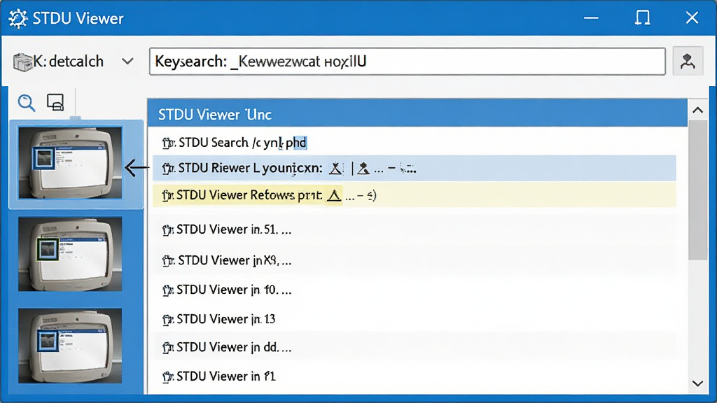Select the STDU Viewer jn dd row
This screenshot has width=717, height=403.
point(415,348)
